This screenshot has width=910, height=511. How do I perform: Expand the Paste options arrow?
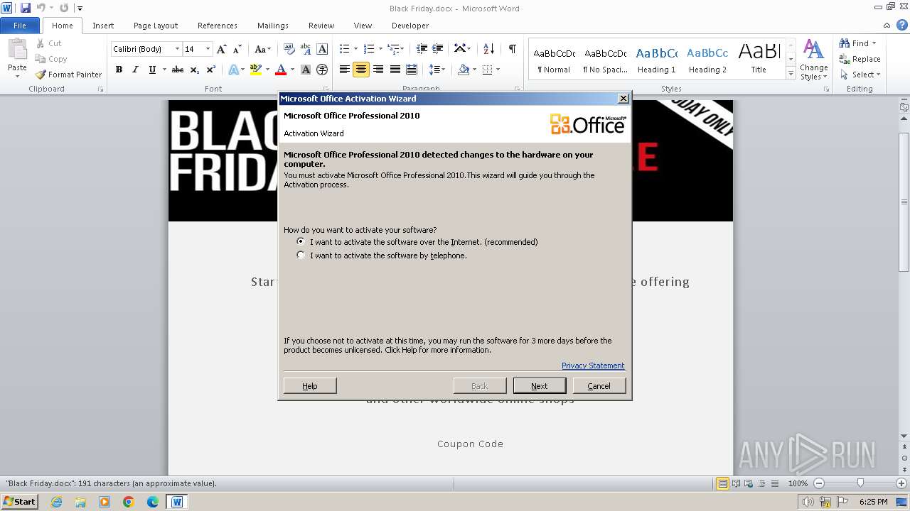[17, 76]
